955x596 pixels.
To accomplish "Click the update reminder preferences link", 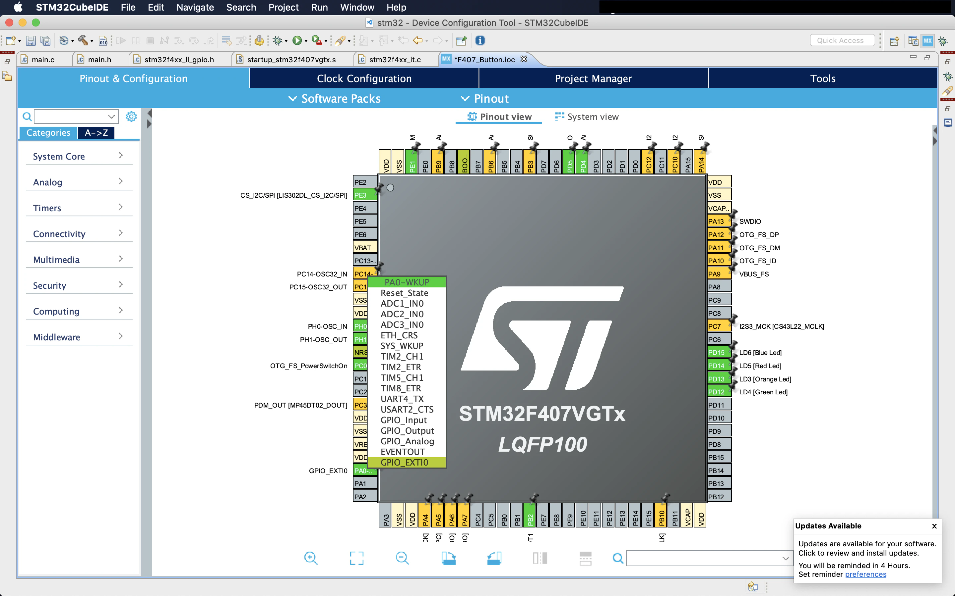I will pos(865,574).
